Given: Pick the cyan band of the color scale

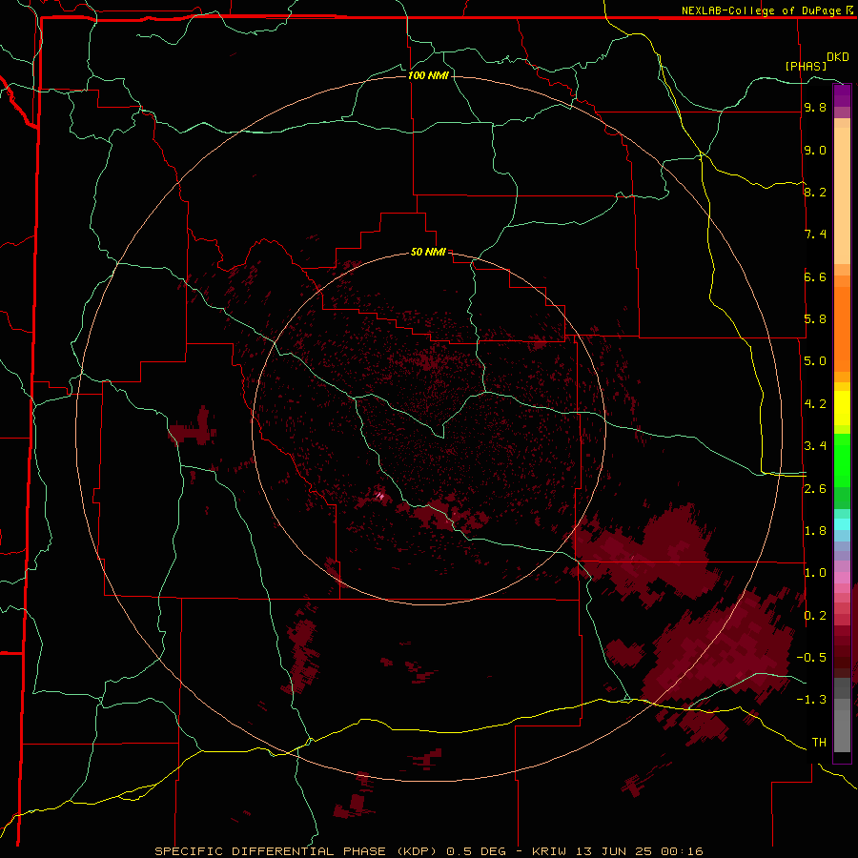Looking at the screenshot, I should click(842, 524).
